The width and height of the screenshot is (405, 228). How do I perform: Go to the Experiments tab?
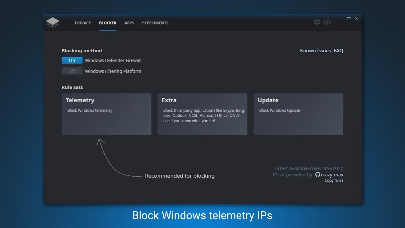[155, 23]
